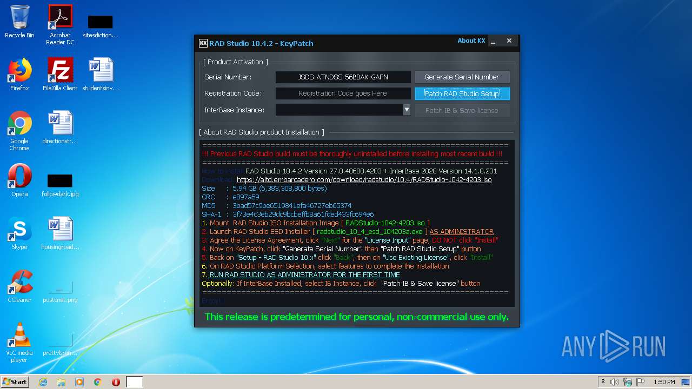
Task: Select the prettybran desktop file
Action: tap(60, 345)
